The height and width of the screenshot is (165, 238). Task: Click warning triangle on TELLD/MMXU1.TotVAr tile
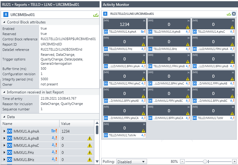coord(143,131)
